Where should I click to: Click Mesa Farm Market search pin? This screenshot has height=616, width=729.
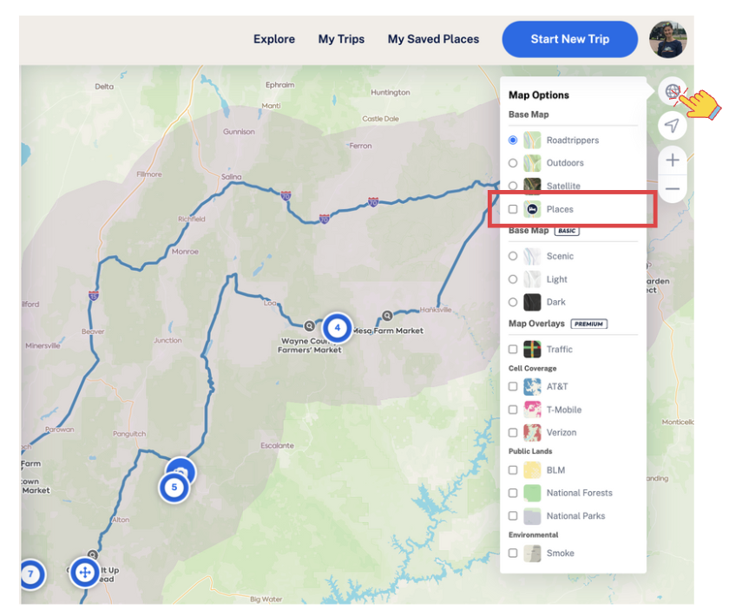coord(387,316)
